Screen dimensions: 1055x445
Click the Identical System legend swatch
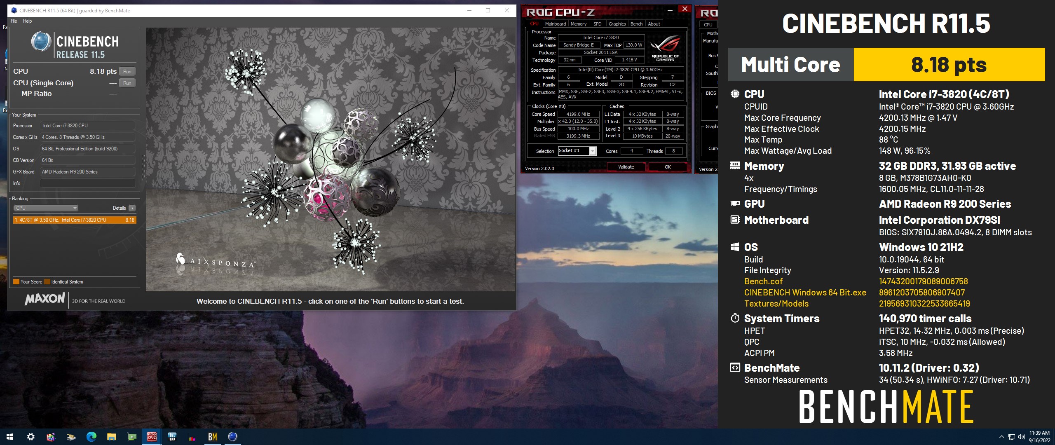pyautogui.click(x=47, y=282)
